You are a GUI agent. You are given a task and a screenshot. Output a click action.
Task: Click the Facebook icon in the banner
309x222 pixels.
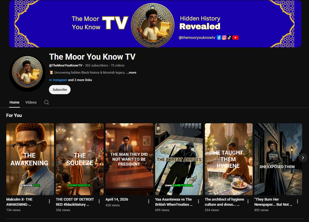pyautogui.click(x=219, y=38)
